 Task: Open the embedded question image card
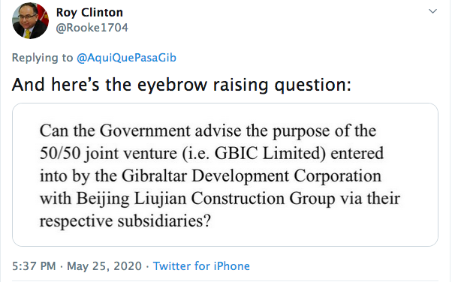pyautogui.click(x=225, y=175)
